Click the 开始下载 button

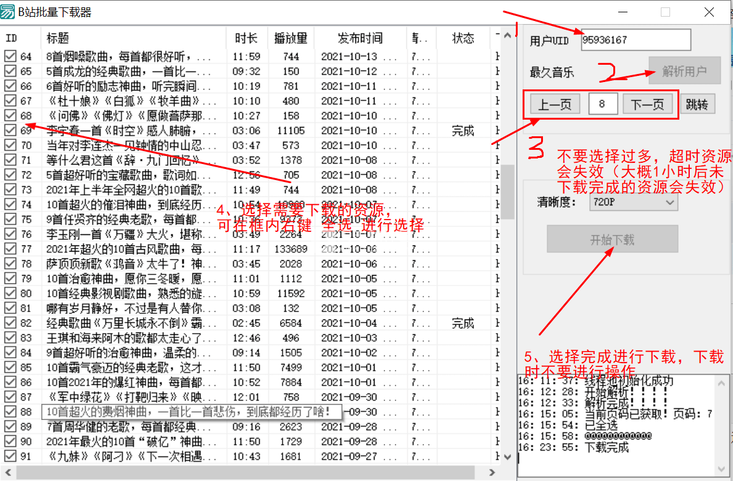[613, 240]
